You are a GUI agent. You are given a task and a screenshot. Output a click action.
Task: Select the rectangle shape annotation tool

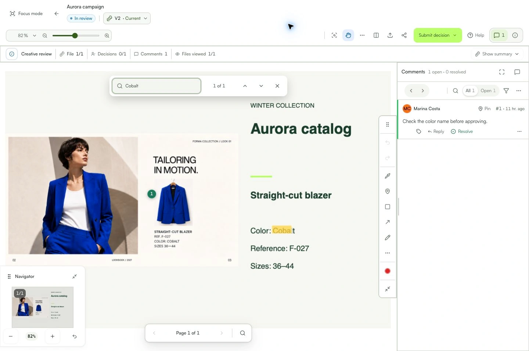coord(387,207)
